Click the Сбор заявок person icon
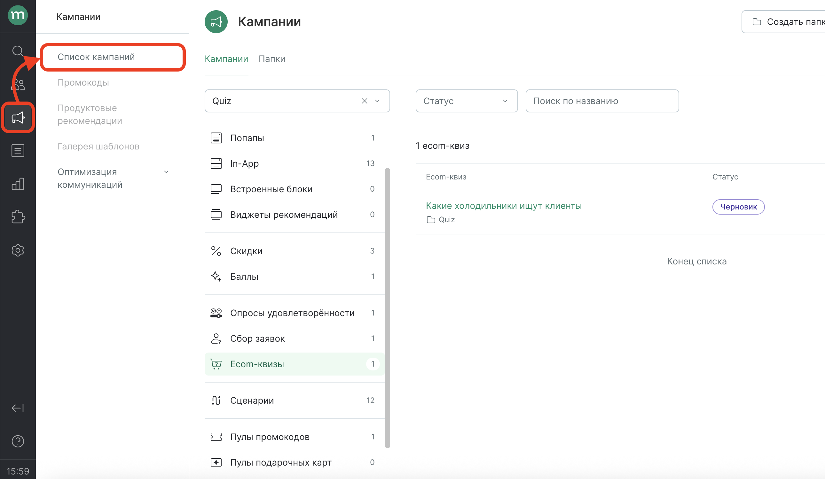Image resolution: width=825 pixels, height=479 pixels. coord(216,338)
